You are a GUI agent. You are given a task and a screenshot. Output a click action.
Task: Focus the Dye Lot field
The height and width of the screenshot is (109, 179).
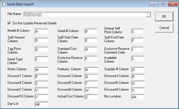[41, 104]
